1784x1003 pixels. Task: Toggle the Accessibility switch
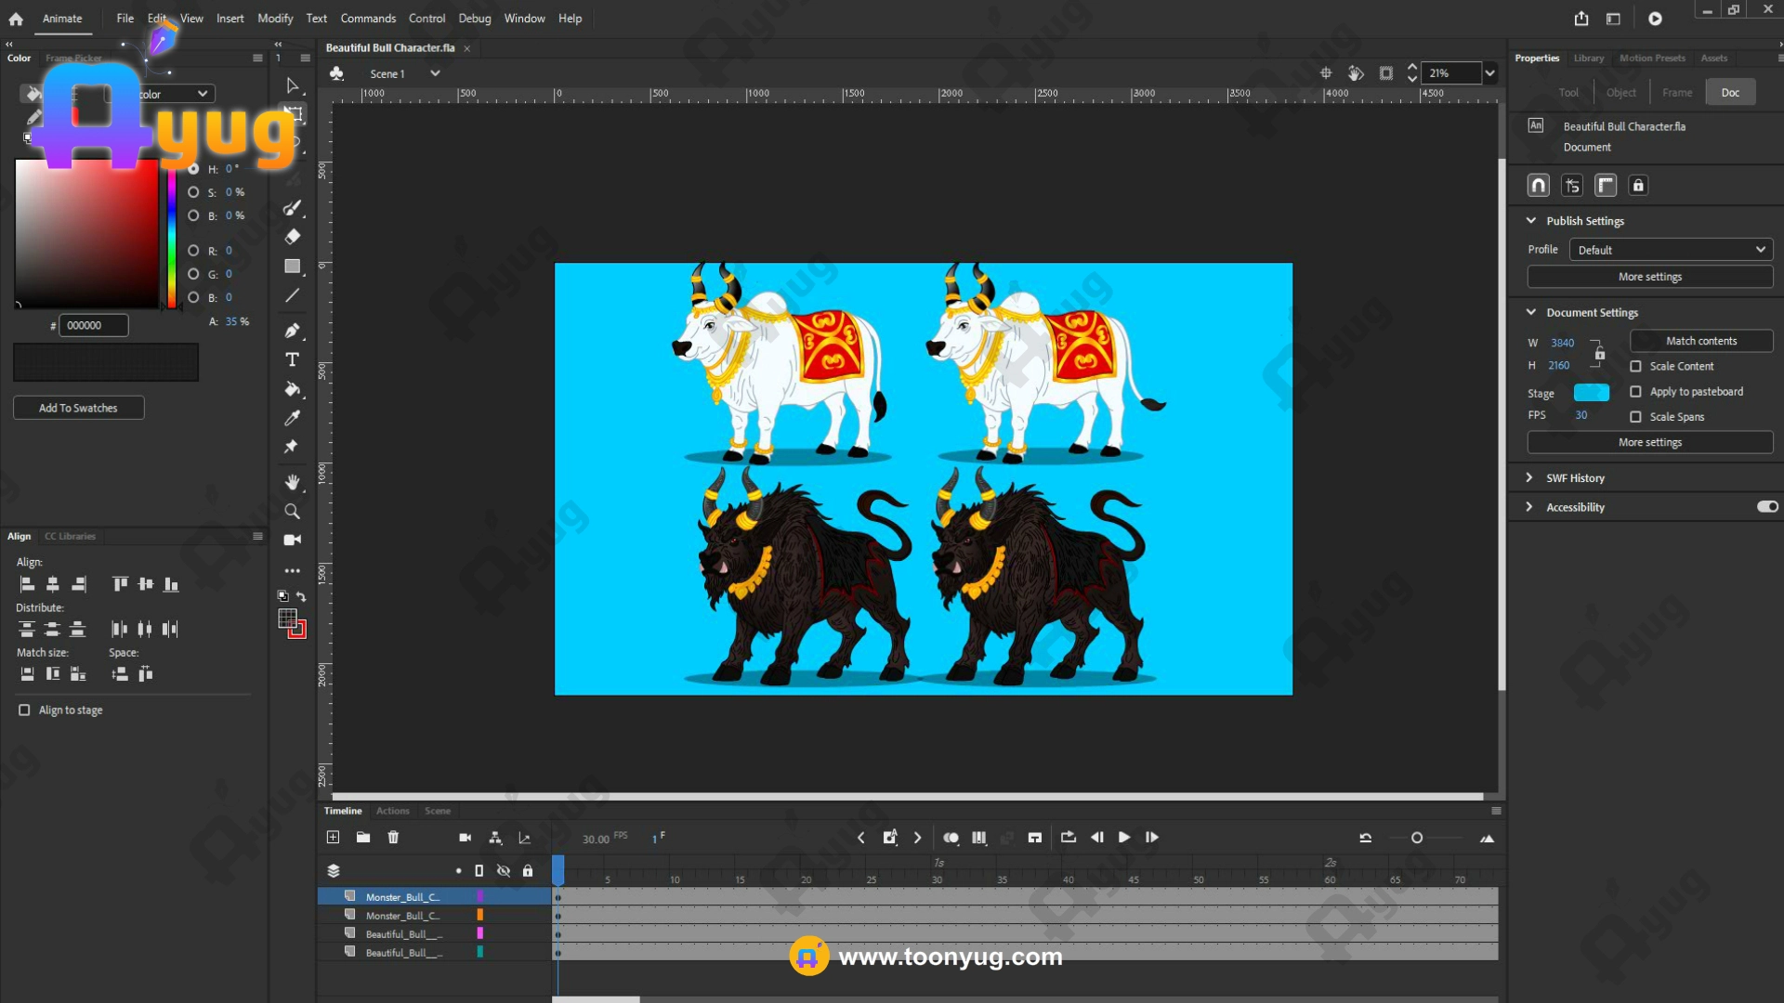pyautogui.click(x=1766, y=507)
